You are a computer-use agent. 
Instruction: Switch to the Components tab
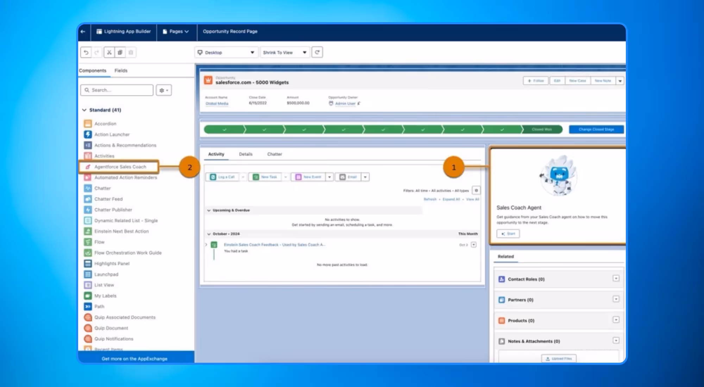click(93, 71)
